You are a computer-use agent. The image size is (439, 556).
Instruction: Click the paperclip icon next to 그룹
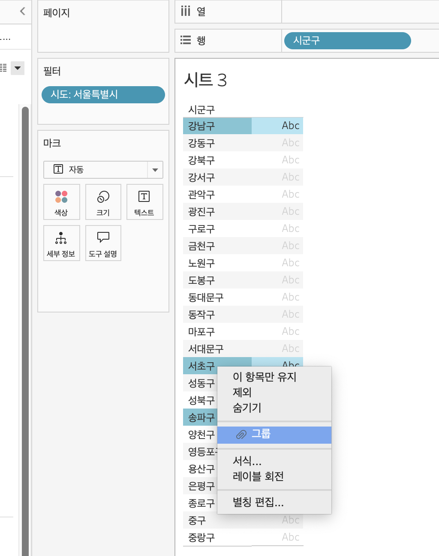(x=241, y=435)
